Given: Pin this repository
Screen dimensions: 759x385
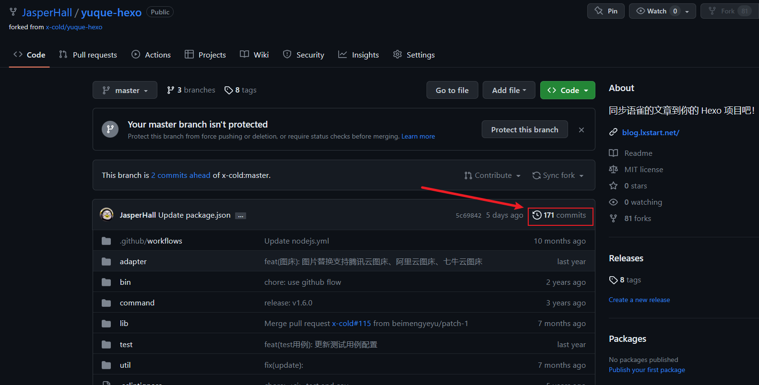Looking at the screenshot, I should coord(606,11).
